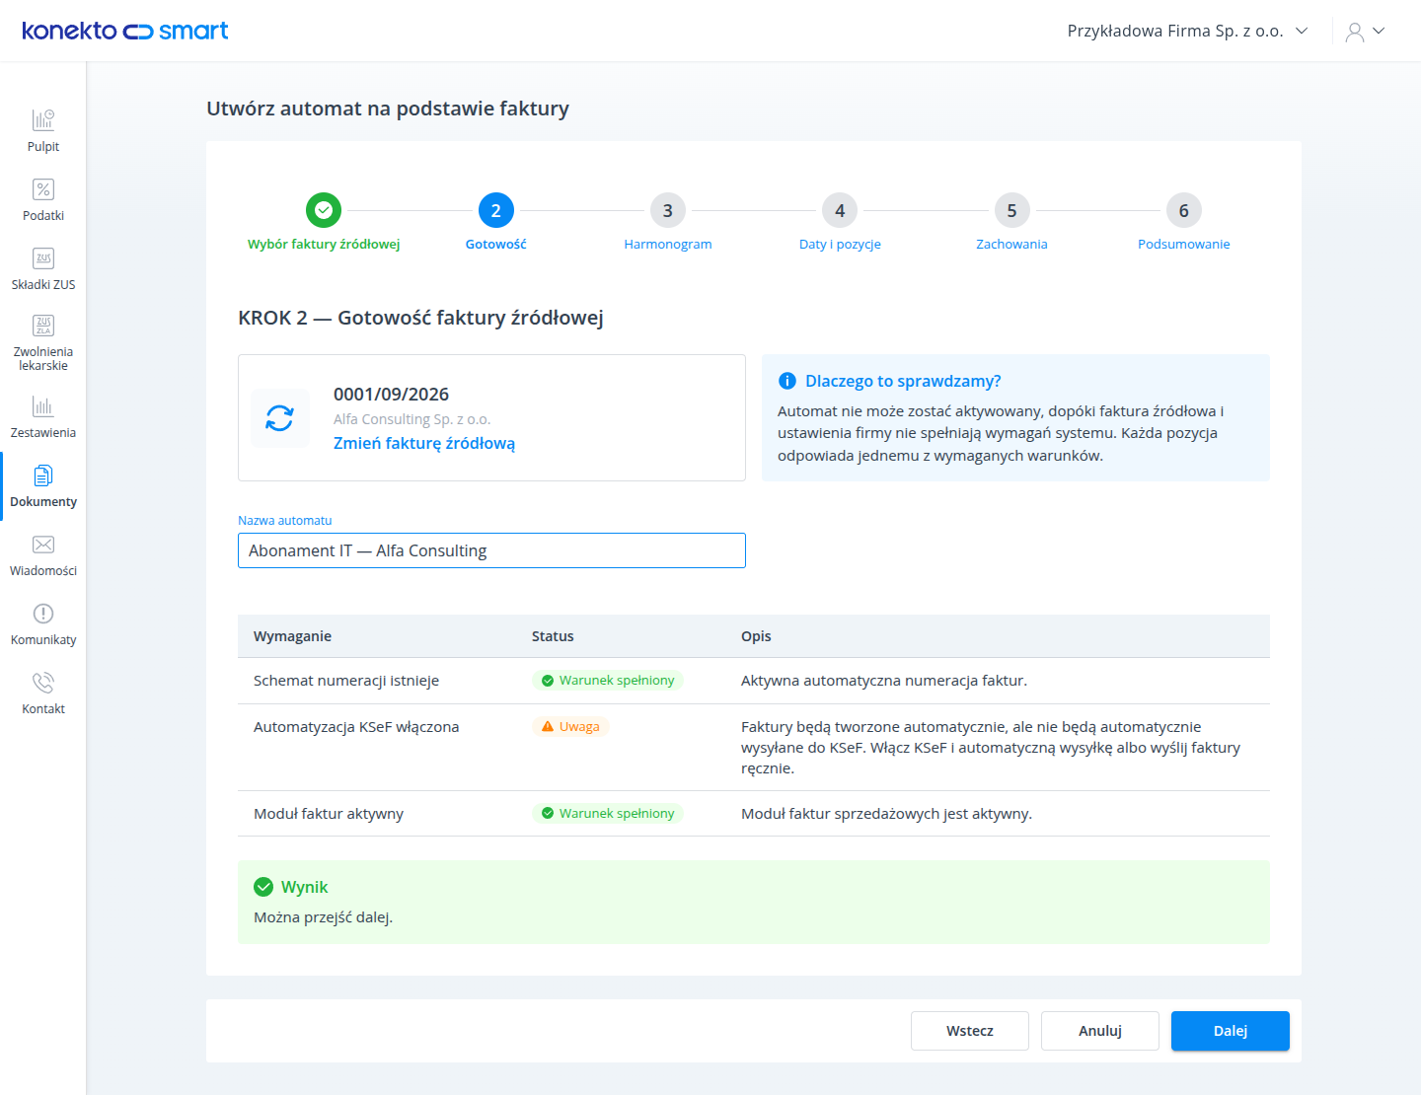Open the Zwolnienia lekarskie icon
The width and height of the screenshot is (1421, 1095).
point(43,326)
